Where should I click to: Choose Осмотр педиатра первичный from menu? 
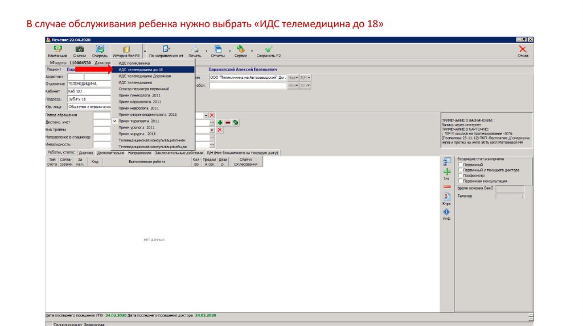pyautogui.click(x=143, y=89)
